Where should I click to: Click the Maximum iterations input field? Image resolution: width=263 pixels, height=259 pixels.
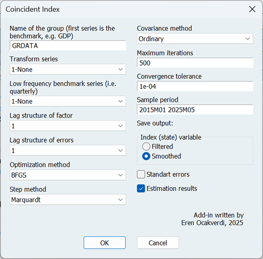[195, 63]
